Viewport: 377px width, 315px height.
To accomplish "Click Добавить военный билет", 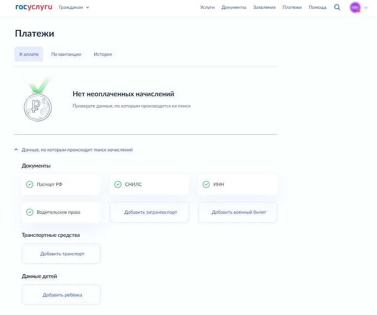I will point(239,212).
